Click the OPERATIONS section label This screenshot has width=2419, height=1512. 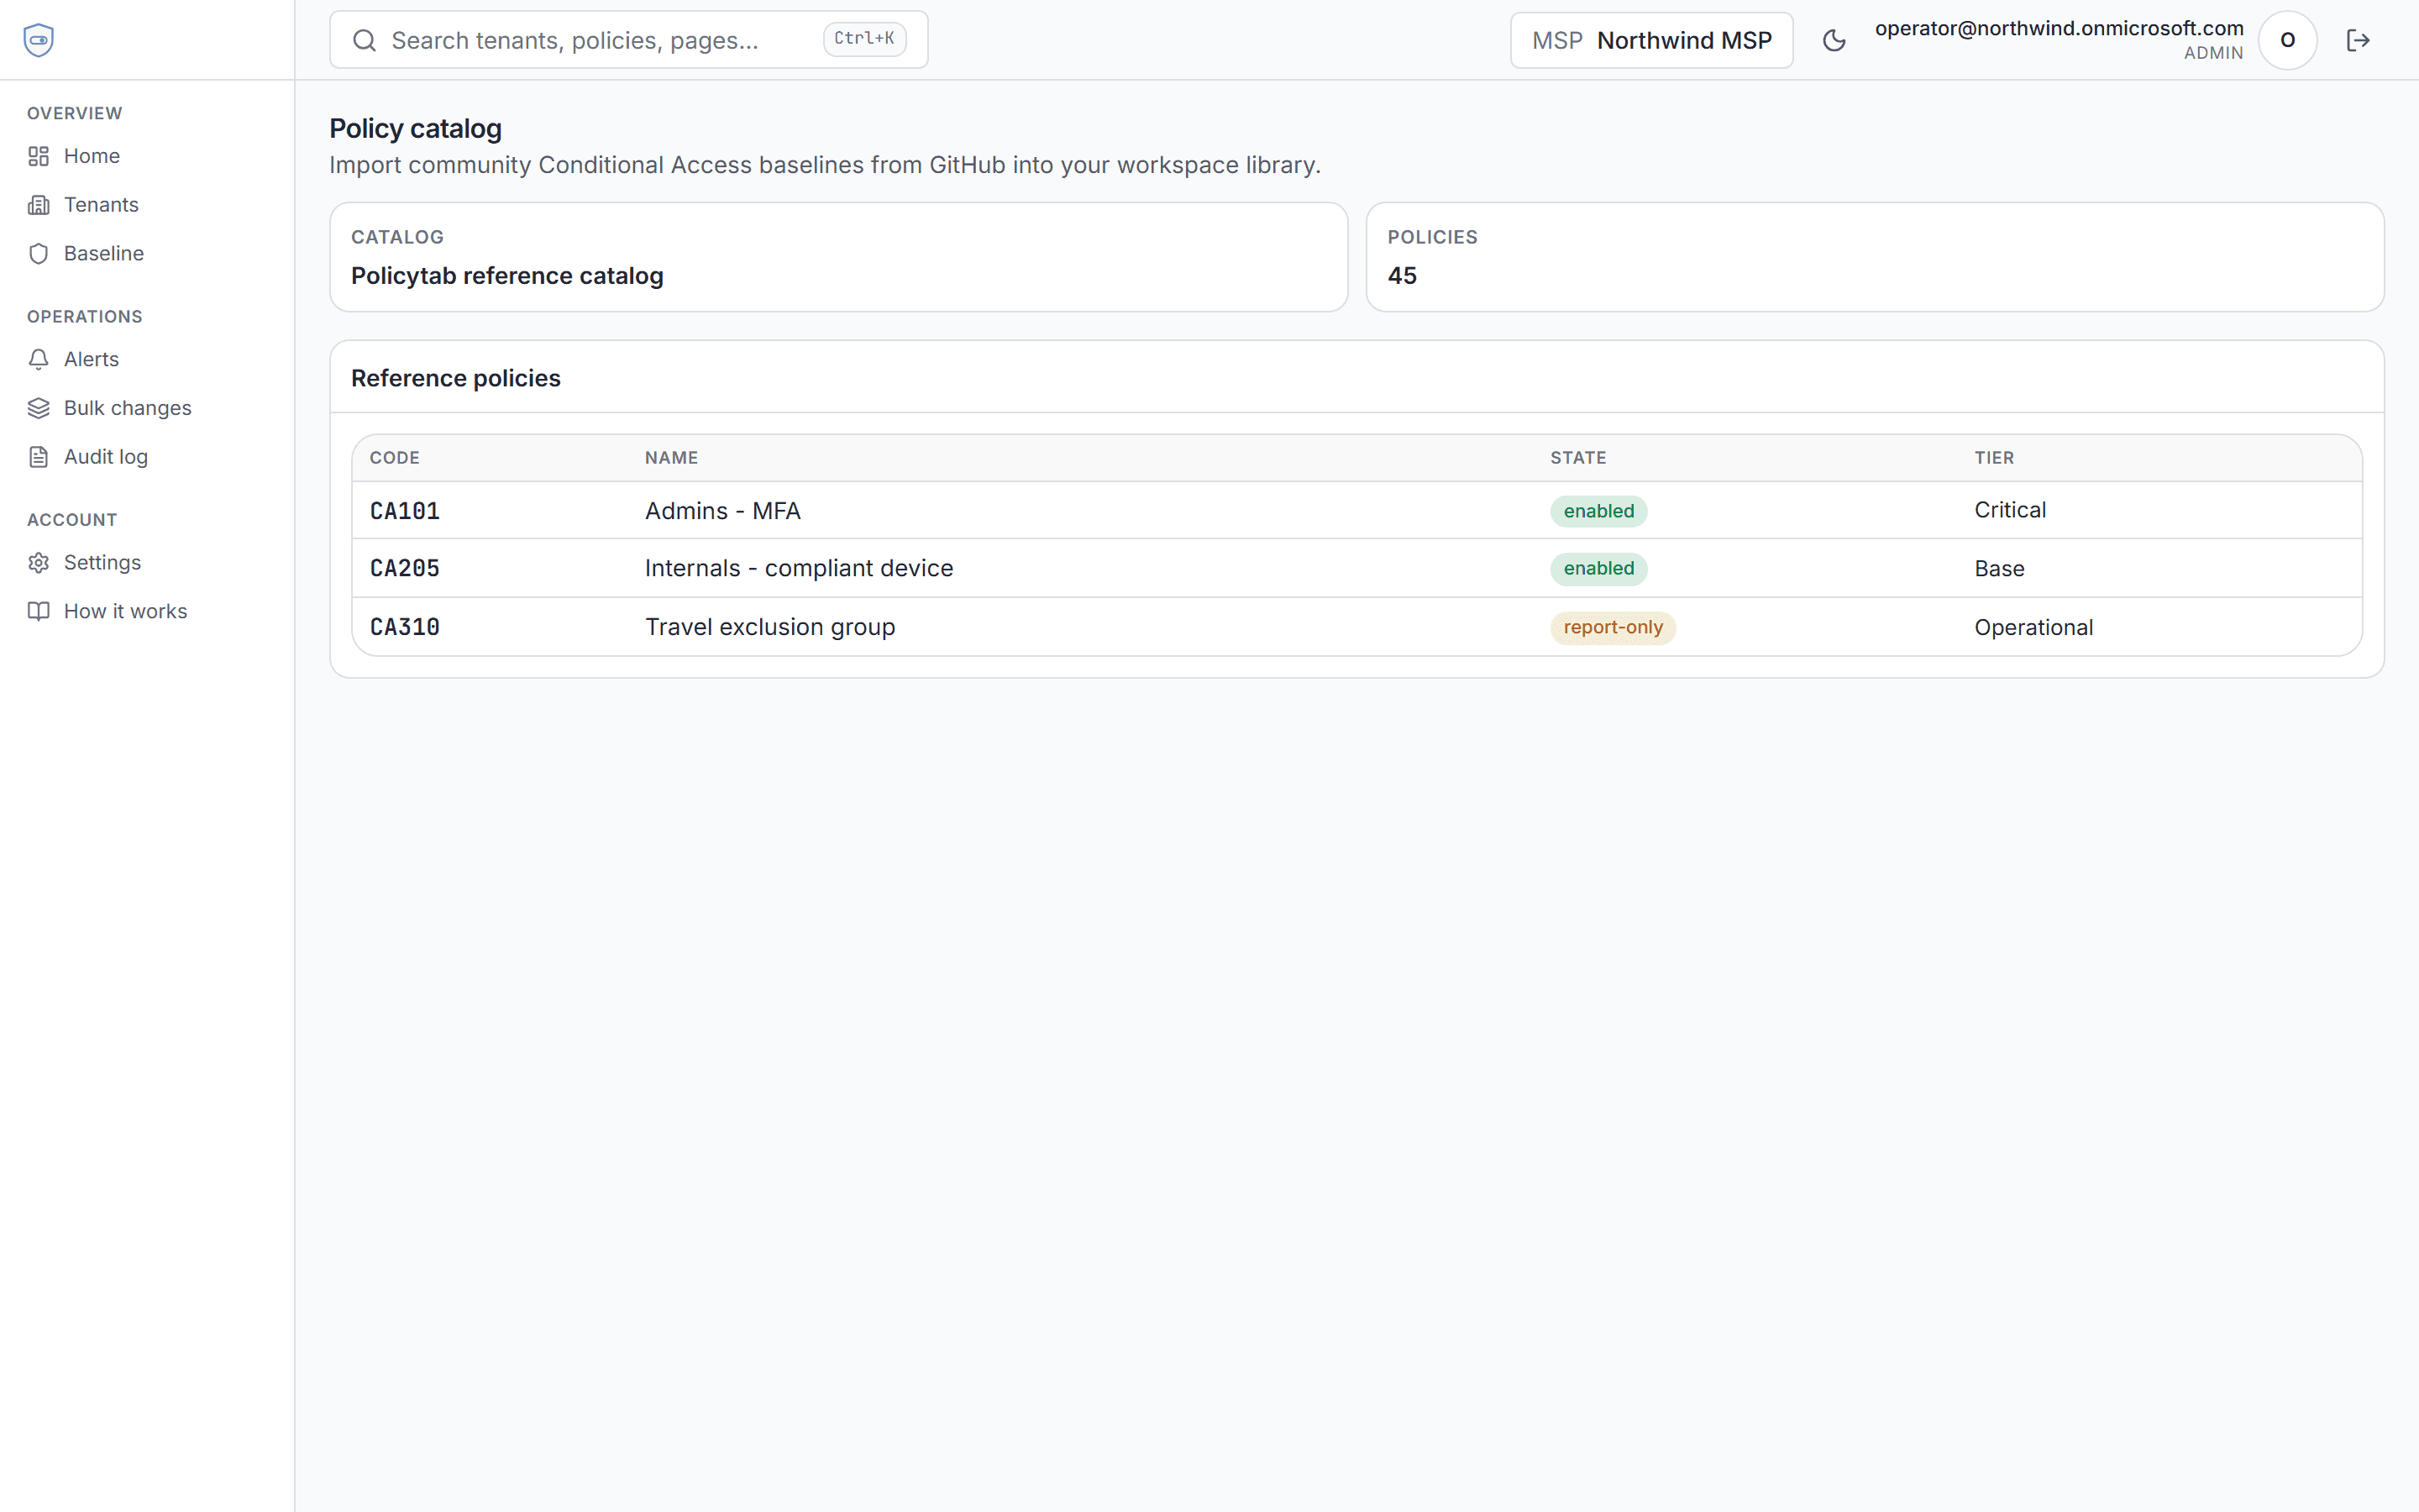(x=85, y=317)
